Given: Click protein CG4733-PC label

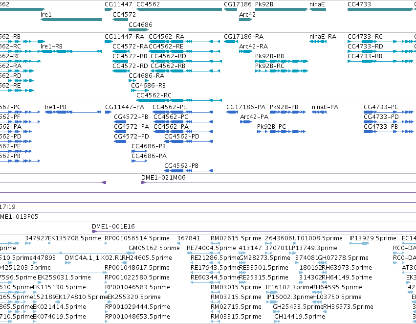Looking at the screenshot, I should tap(381, 107).
